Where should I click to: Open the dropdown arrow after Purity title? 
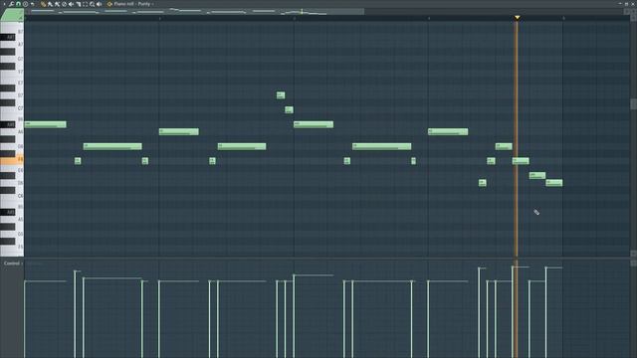coord(152,4)
